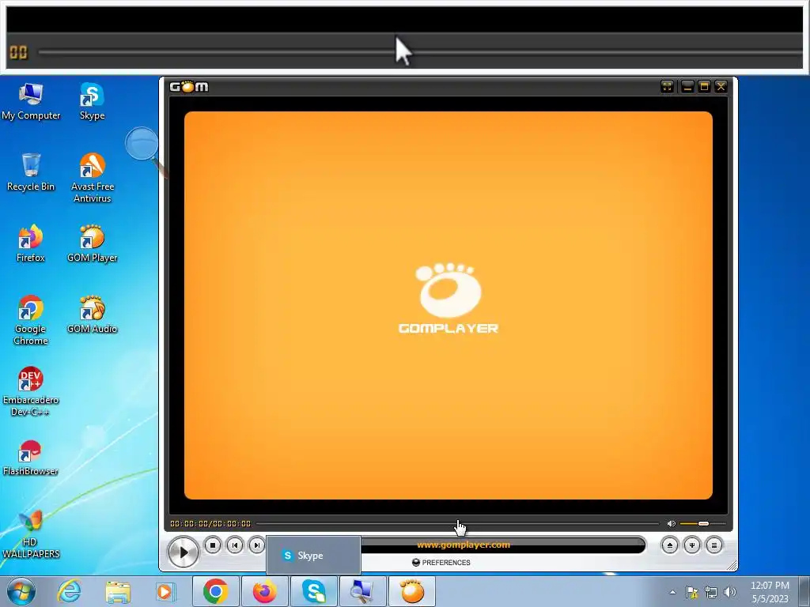
Task: Mute audio using GOM speaker icon
Action: click(671, 523)
